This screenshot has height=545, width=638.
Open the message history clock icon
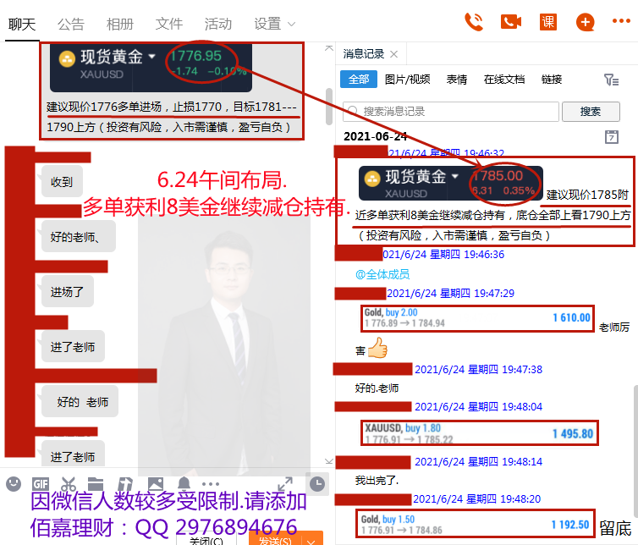point(317,484)
